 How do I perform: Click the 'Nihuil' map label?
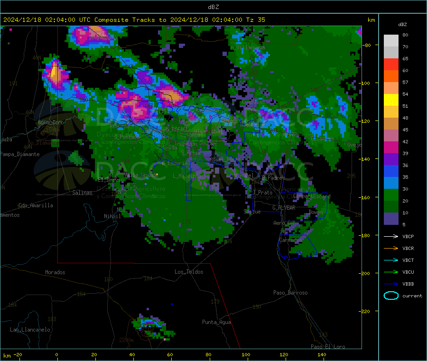click(112, 216)
